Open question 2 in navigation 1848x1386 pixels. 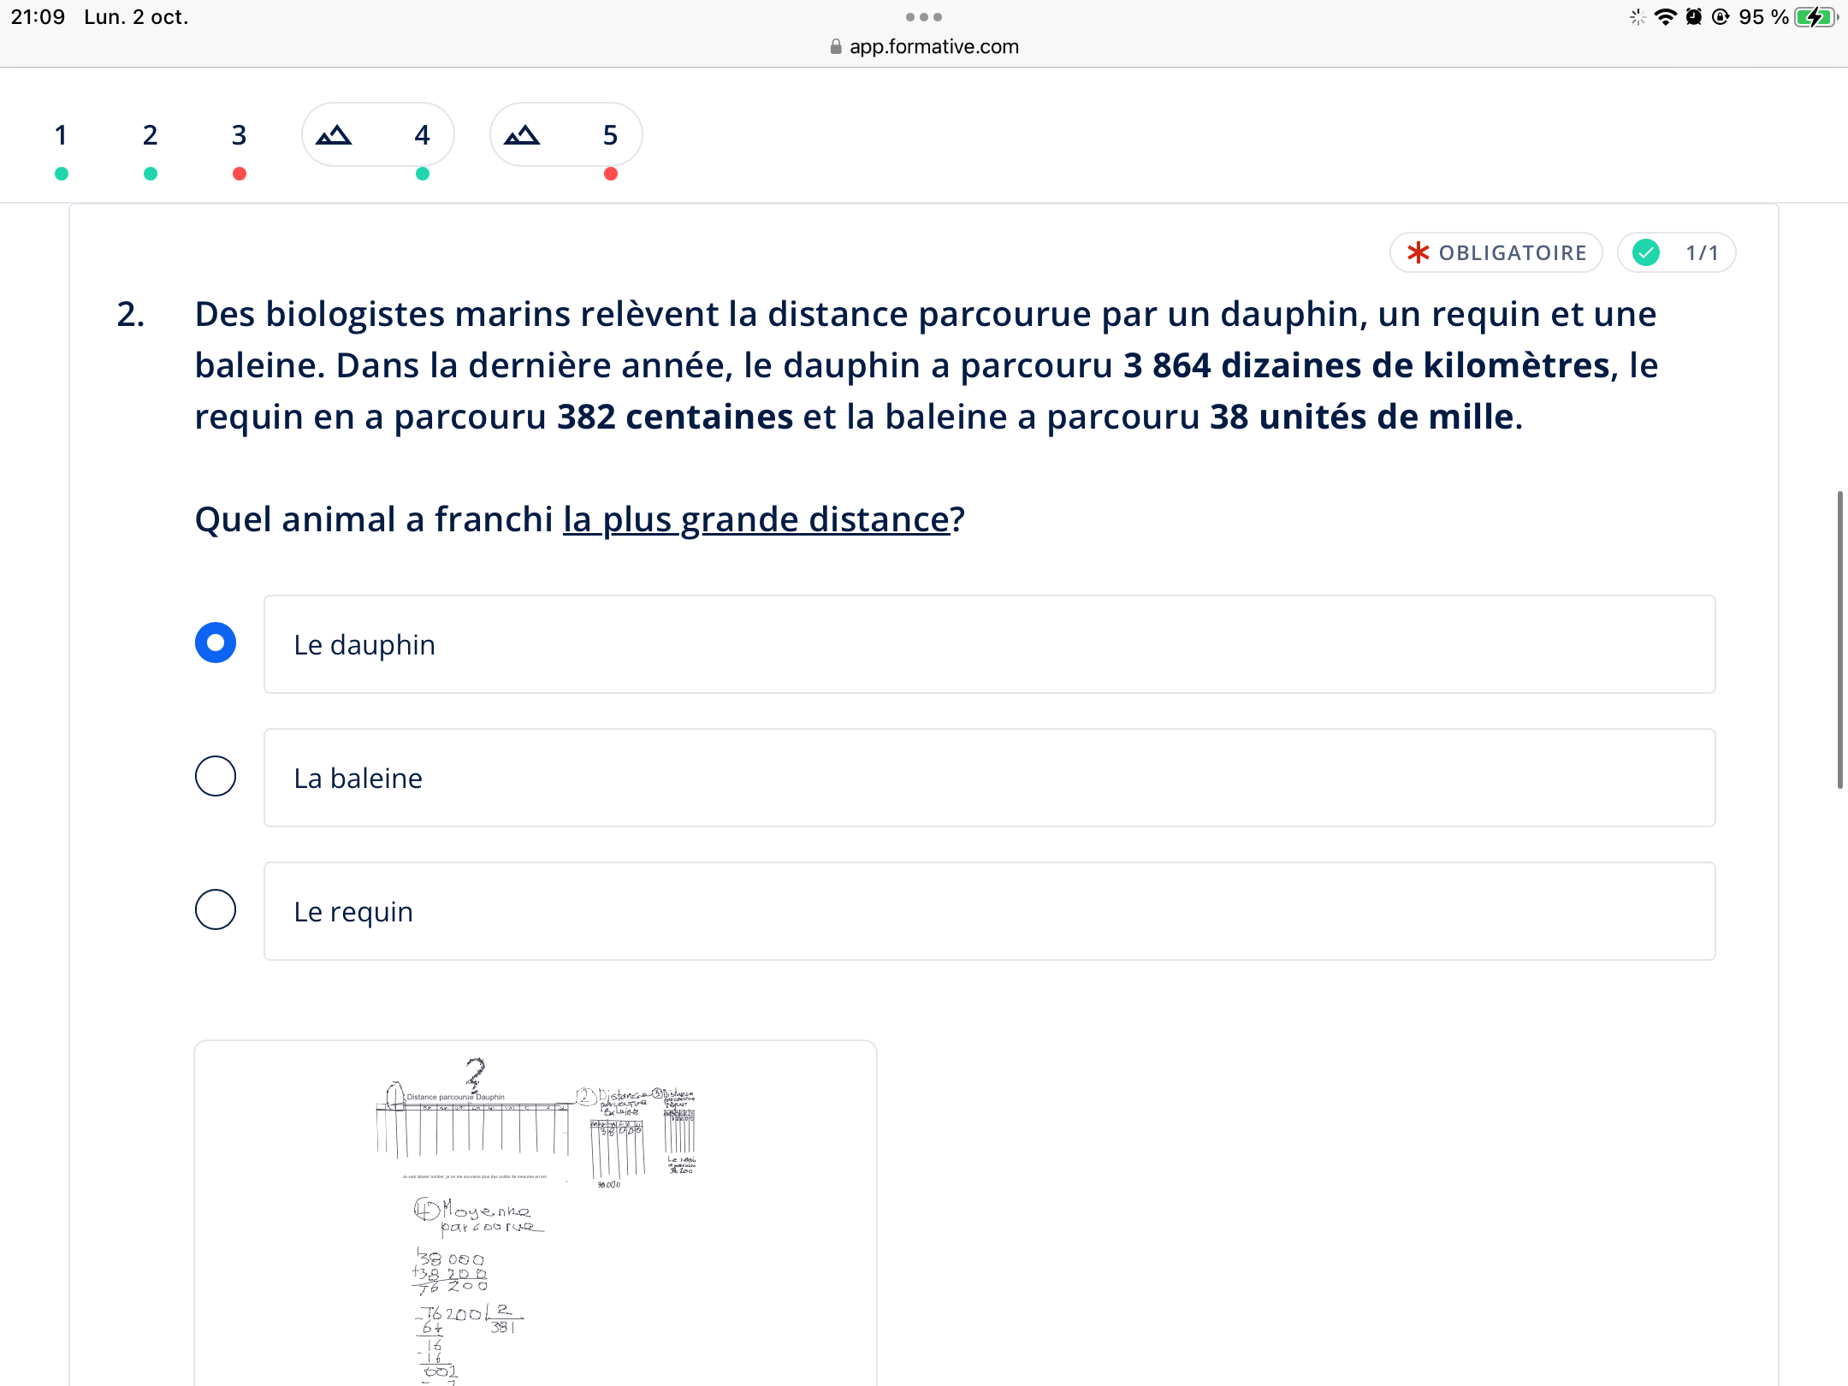[x=150, y=135]
